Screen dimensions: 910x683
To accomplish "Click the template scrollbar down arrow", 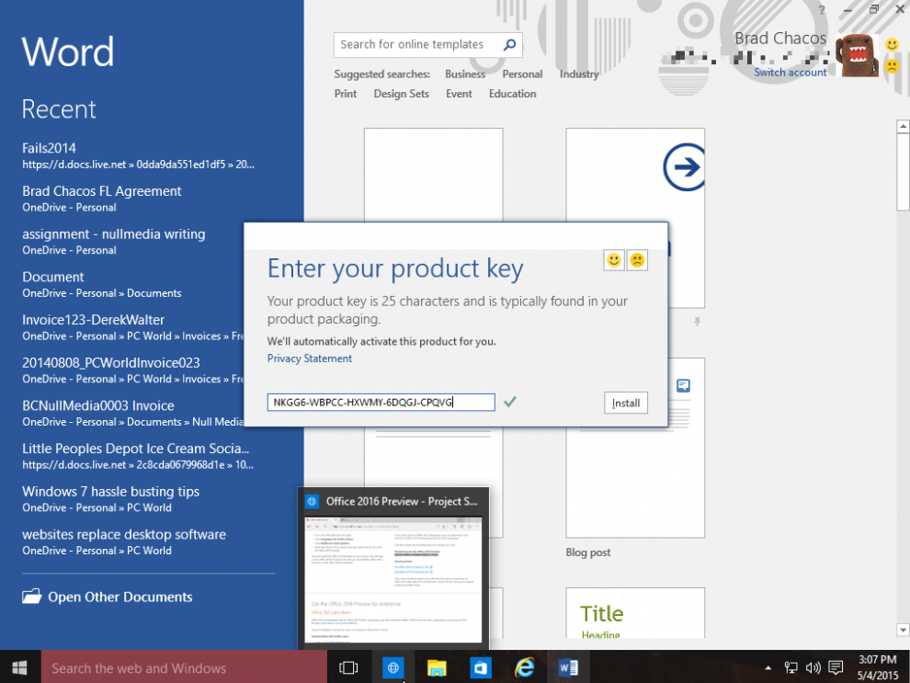I will coord(903,630).
